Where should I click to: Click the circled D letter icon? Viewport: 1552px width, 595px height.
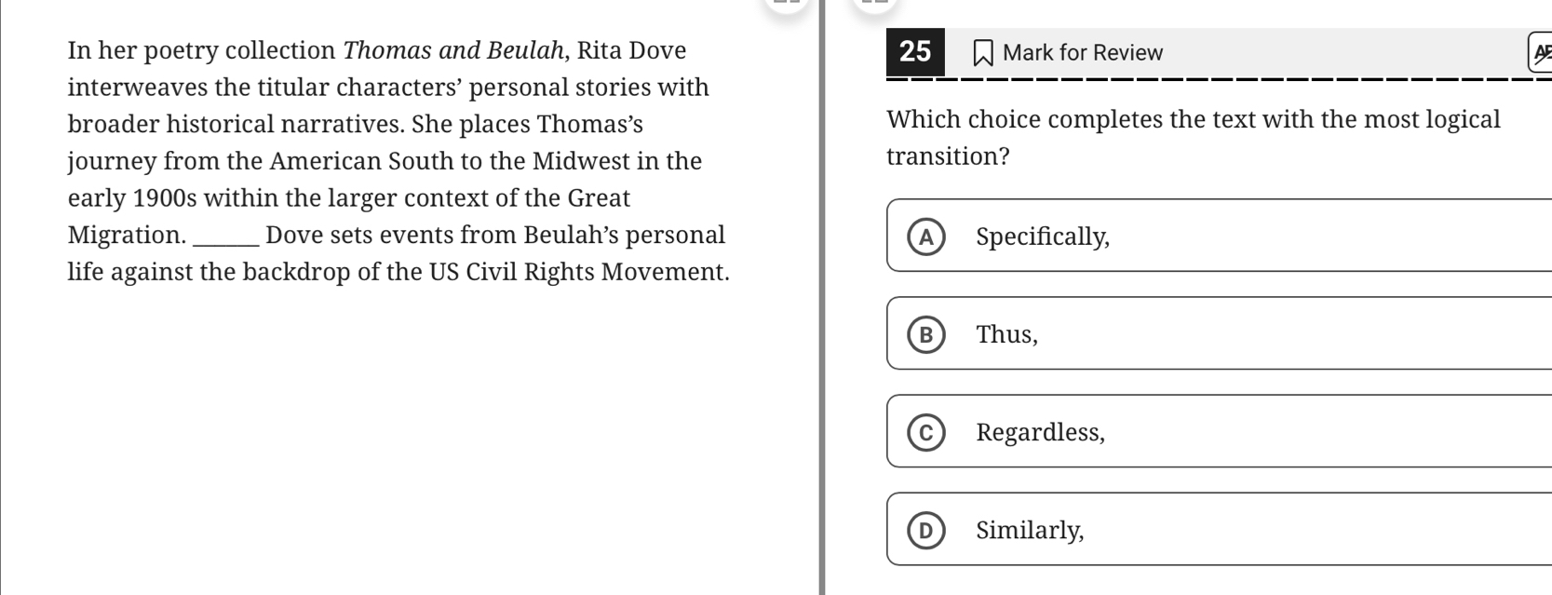[925, 531]
